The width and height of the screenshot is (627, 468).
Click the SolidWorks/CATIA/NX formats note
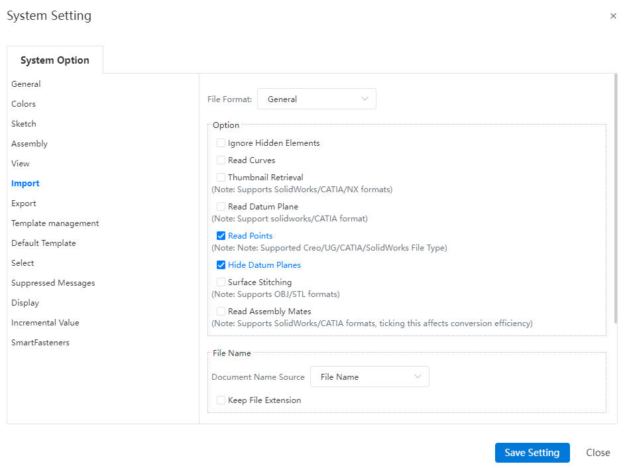(302, 189)
